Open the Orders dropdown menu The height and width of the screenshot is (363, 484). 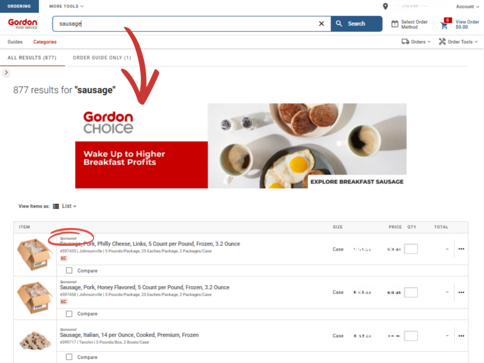pyautogui.click(x=416, y=42)
